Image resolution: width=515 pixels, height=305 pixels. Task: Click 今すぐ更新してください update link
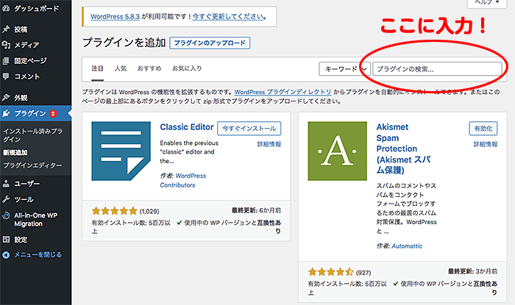227,16
